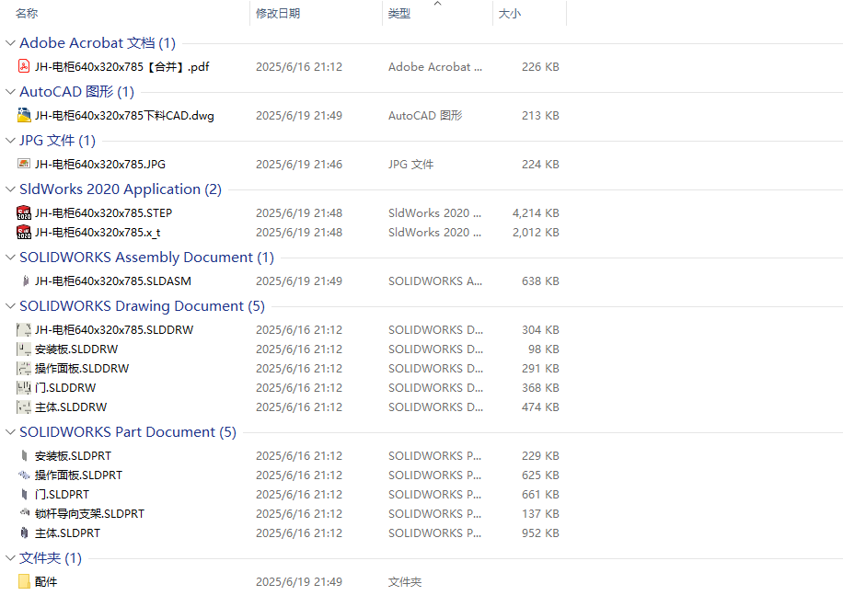843x607 pixels.
Task: Select file 操作面板.SLDPRT
Action: pos(78,475)
